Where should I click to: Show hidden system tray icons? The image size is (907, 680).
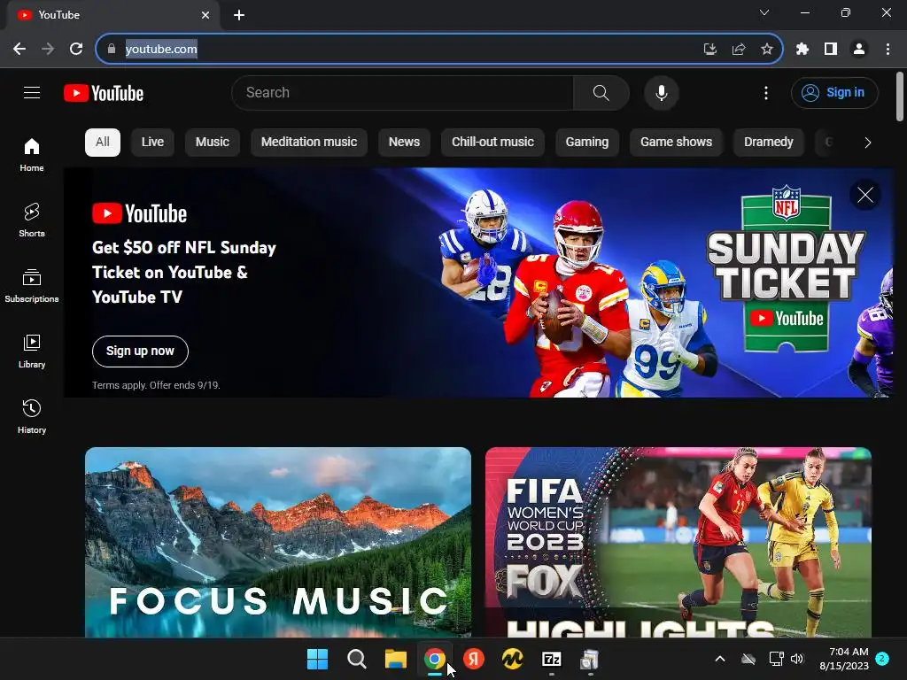tap(720, 659)
